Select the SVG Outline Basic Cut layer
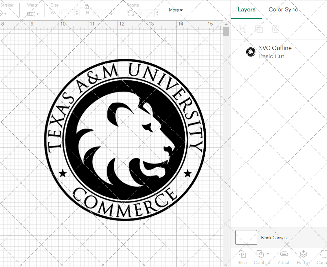This screenshot has height=267, width=327. point(275,52)
